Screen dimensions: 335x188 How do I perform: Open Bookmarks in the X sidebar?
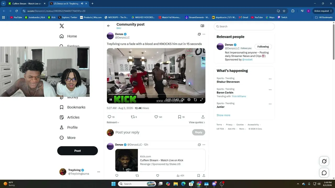72,107
